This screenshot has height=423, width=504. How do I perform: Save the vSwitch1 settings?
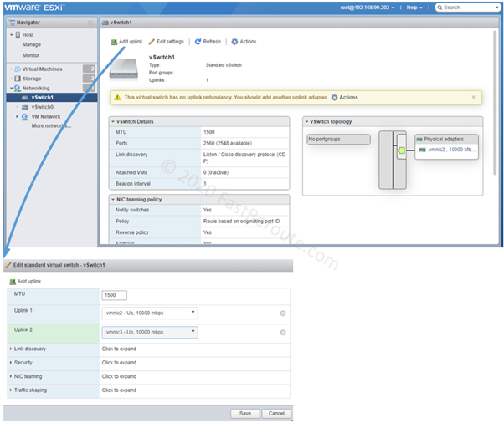(245, 413)
